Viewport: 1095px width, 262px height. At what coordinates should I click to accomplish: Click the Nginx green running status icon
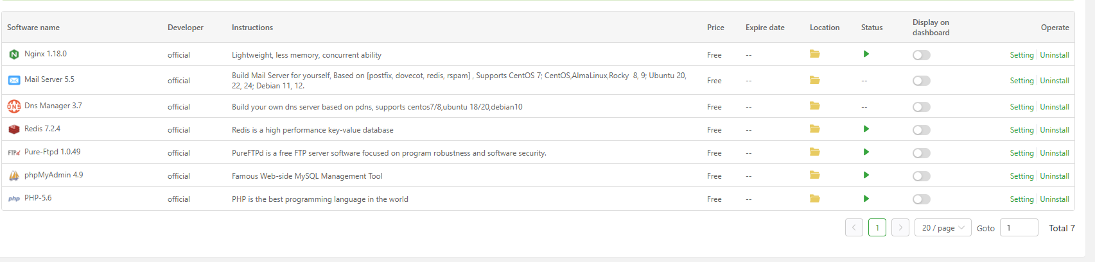(x=866, y=54)
